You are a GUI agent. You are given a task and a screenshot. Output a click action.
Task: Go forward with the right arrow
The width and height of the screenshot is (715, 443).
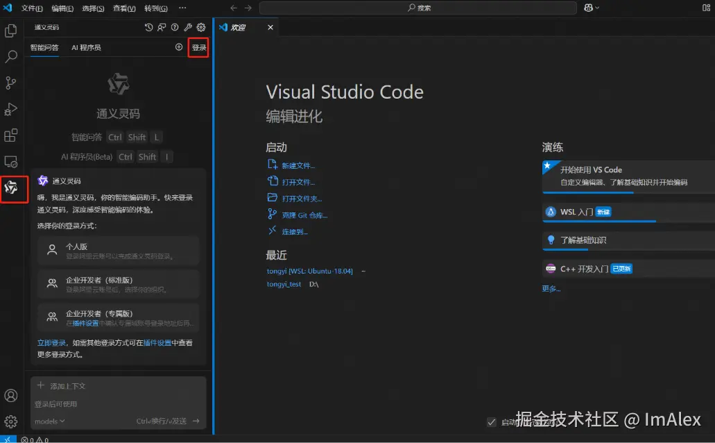point(248,8)
